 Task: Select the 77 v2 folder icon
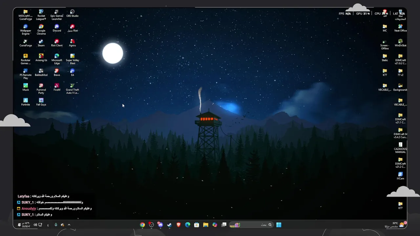pyautogui.click(x=400, y=72)
